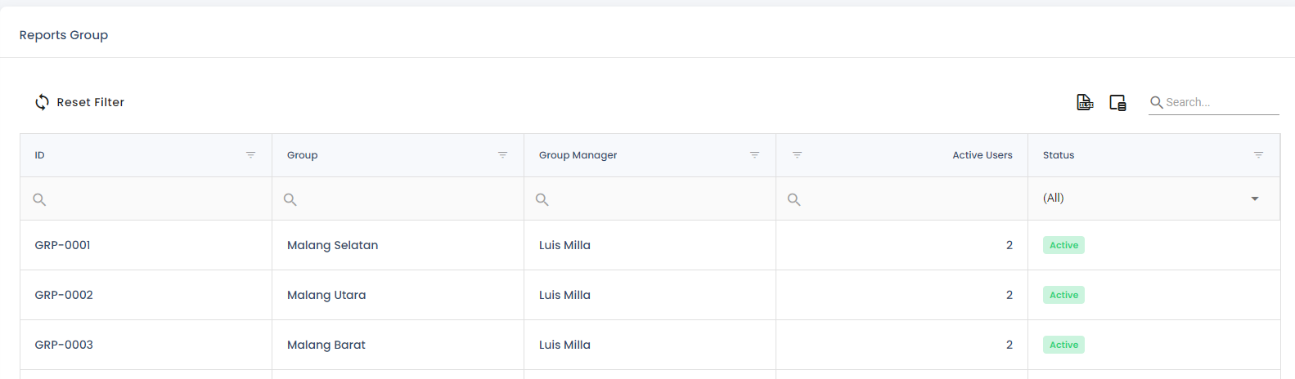The height and width of the screenshot is (379, 1295).
Task: Export the table to XLSX file
Action: tap(1085, 102)
